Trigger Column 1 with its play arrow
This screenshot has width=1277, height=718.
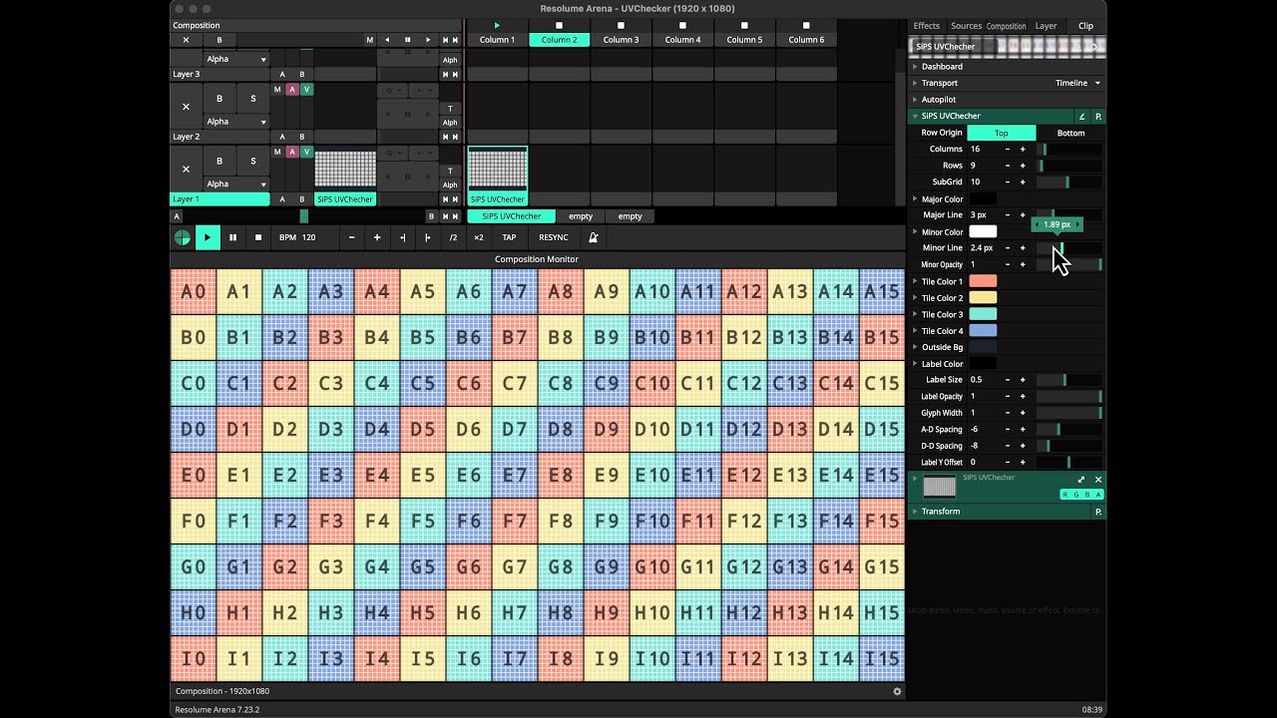pos(497,26)
